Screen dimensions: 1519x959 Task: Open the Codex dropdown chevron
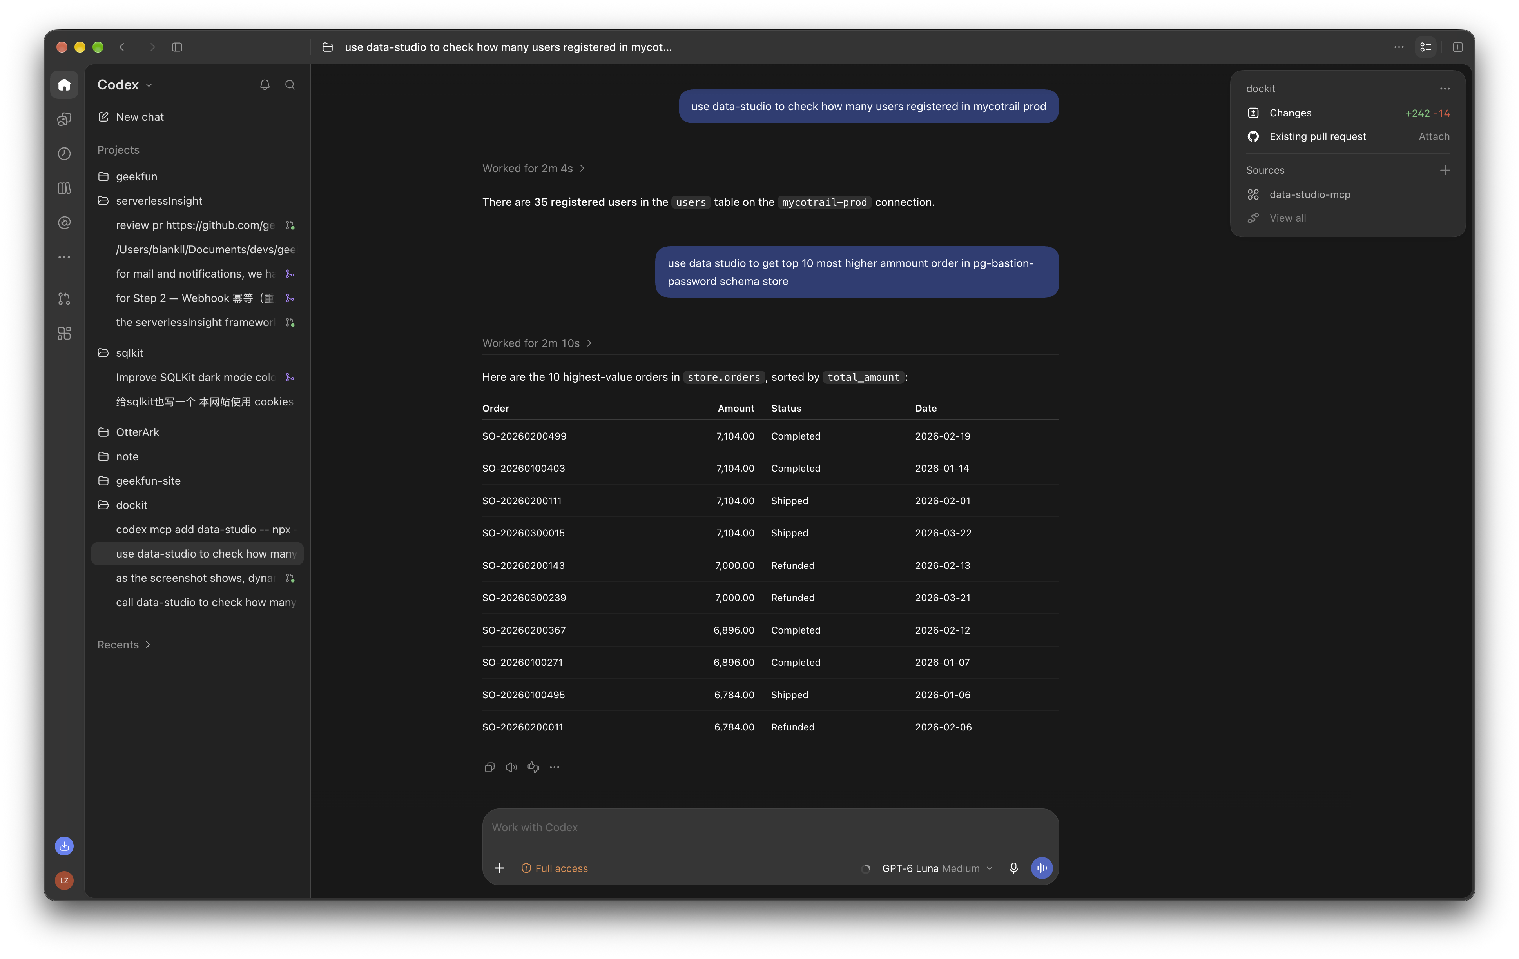(x=149, y=85)
